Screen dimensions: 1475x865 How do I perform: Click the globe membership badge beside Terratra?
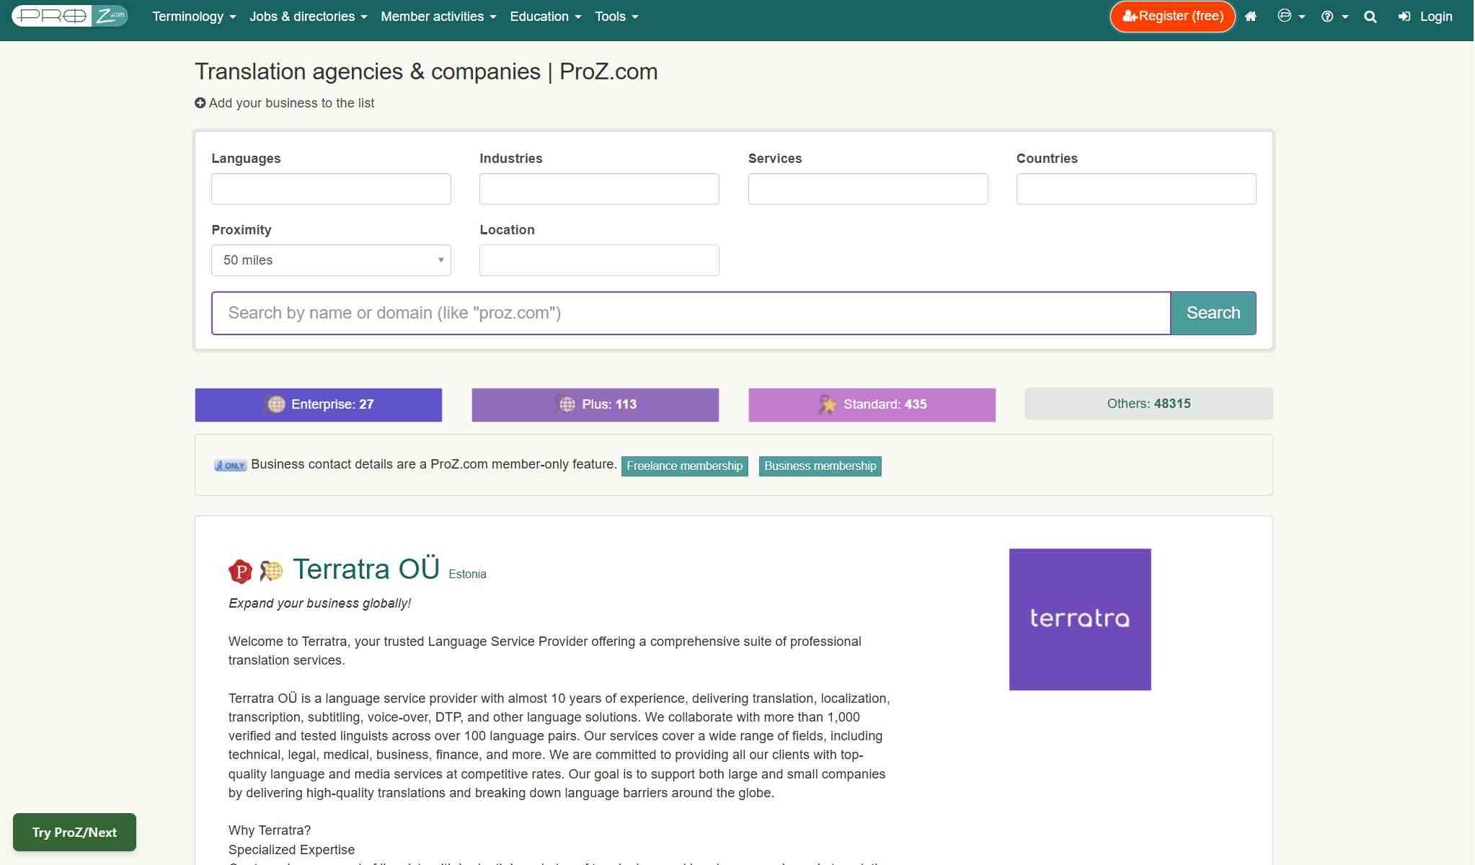coord(272,571)
